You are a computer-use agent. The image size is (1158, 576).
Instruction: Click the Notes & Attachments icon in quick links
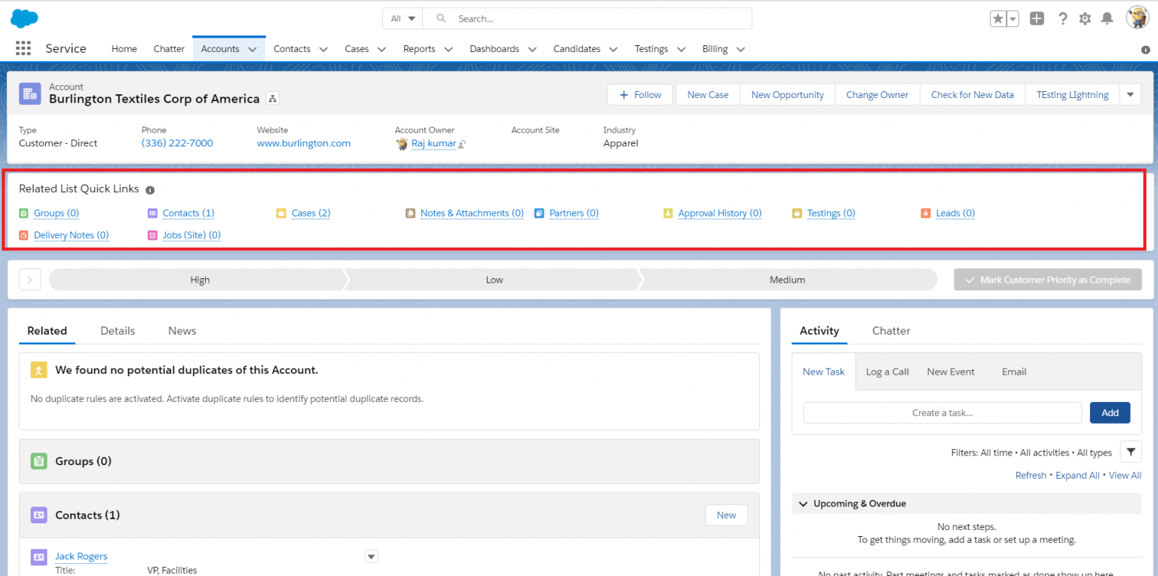pos(411,213)
